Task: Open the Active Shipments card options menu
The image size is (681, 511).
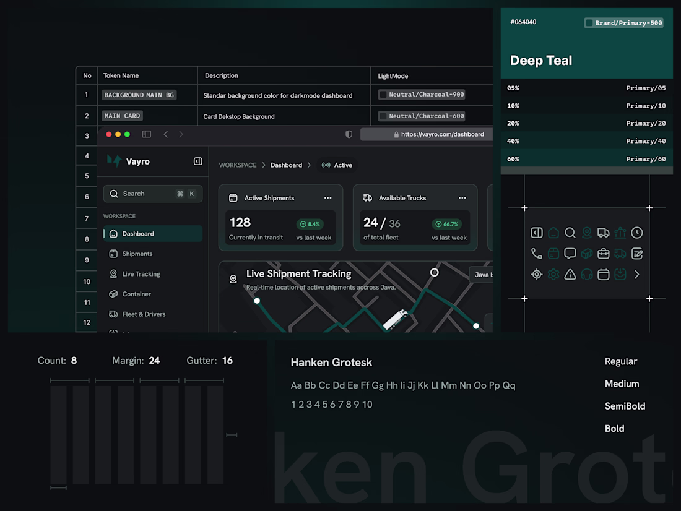Action: (x=328, y=198)
